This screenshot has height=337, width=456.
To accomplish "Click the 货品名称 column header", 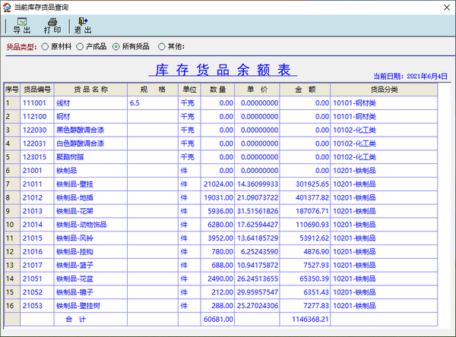I will (x=89, y=89).
